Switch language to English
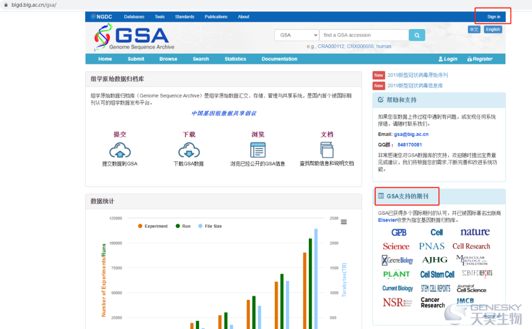This screenshot has width=532, height=329. 493,30
